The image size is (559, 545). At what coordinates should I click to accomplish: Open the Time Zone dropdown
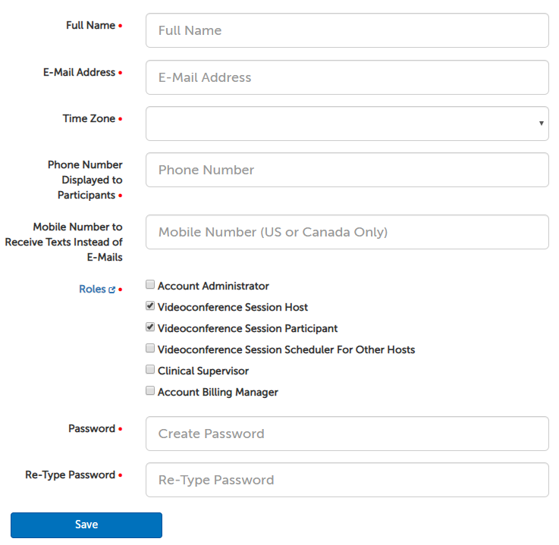[347, 124]
